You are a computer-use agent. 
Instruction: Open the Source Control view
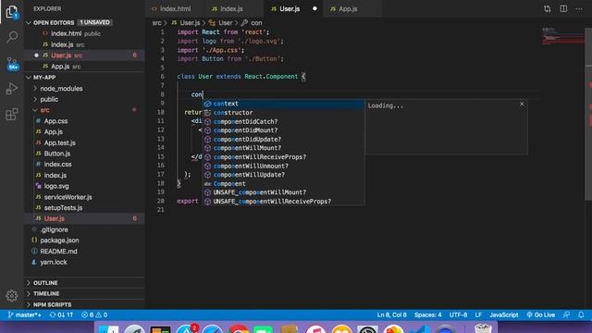pyautogui.click(x=12, y=63)
